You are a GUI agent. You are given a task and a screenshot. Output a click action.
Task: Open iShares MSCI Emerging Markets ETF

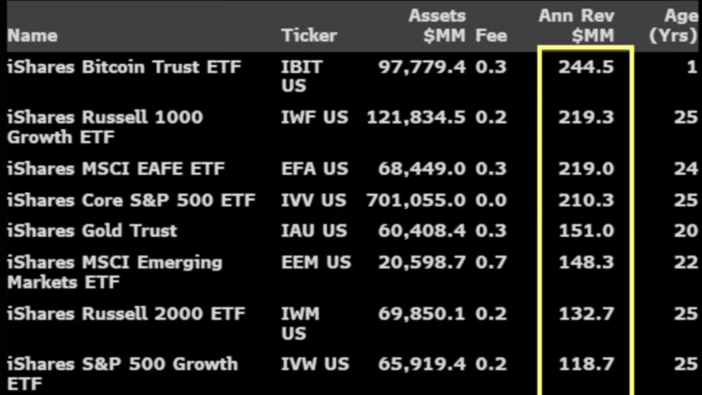tap(114, 272)
